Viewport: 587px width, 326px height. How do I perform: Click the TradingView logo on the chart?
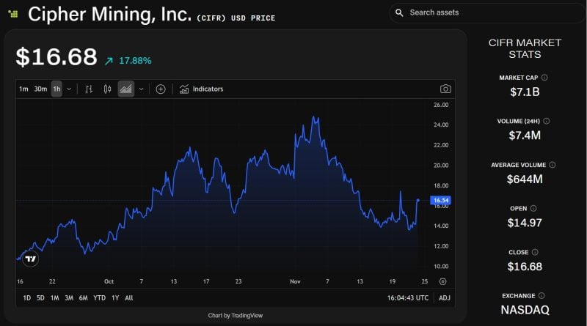tap(30, 259)
